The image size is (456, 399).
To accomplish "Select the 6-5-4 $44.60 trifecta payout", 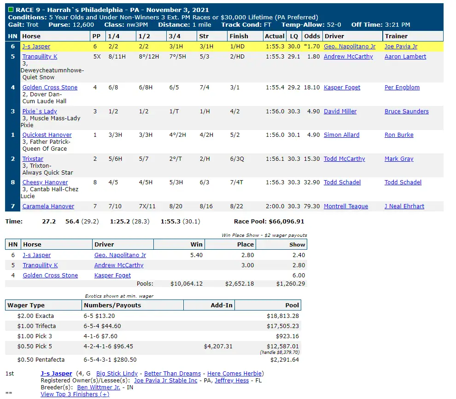I will coord(102,326).
